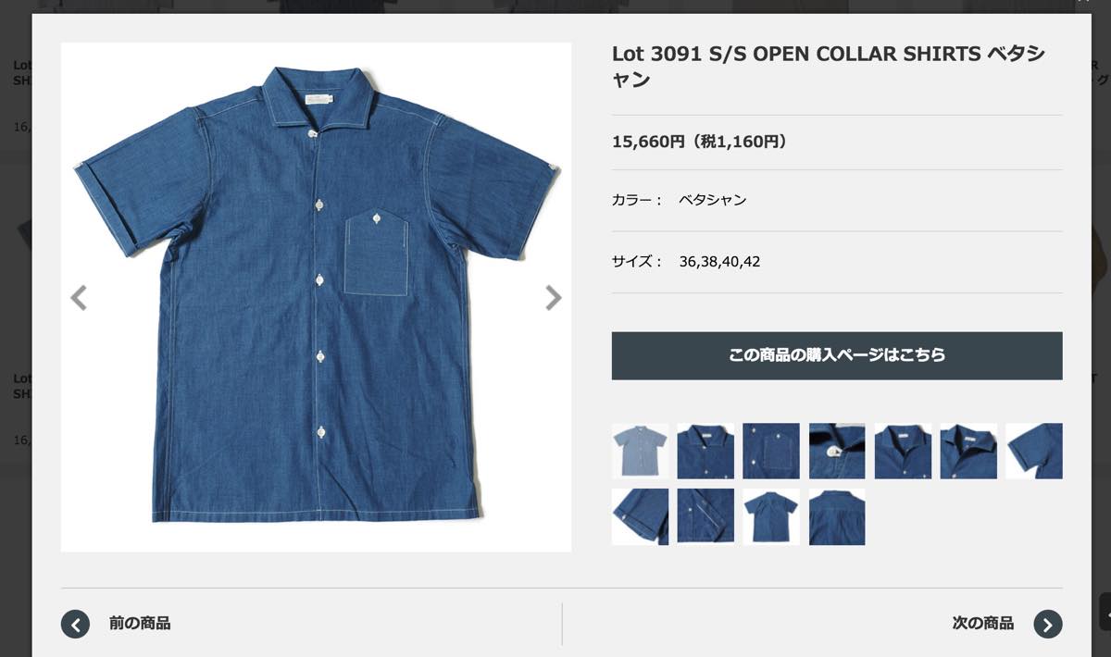Select the side seam stitching thumbnail
Viewport: 1111px width, 657px height.
705,516
